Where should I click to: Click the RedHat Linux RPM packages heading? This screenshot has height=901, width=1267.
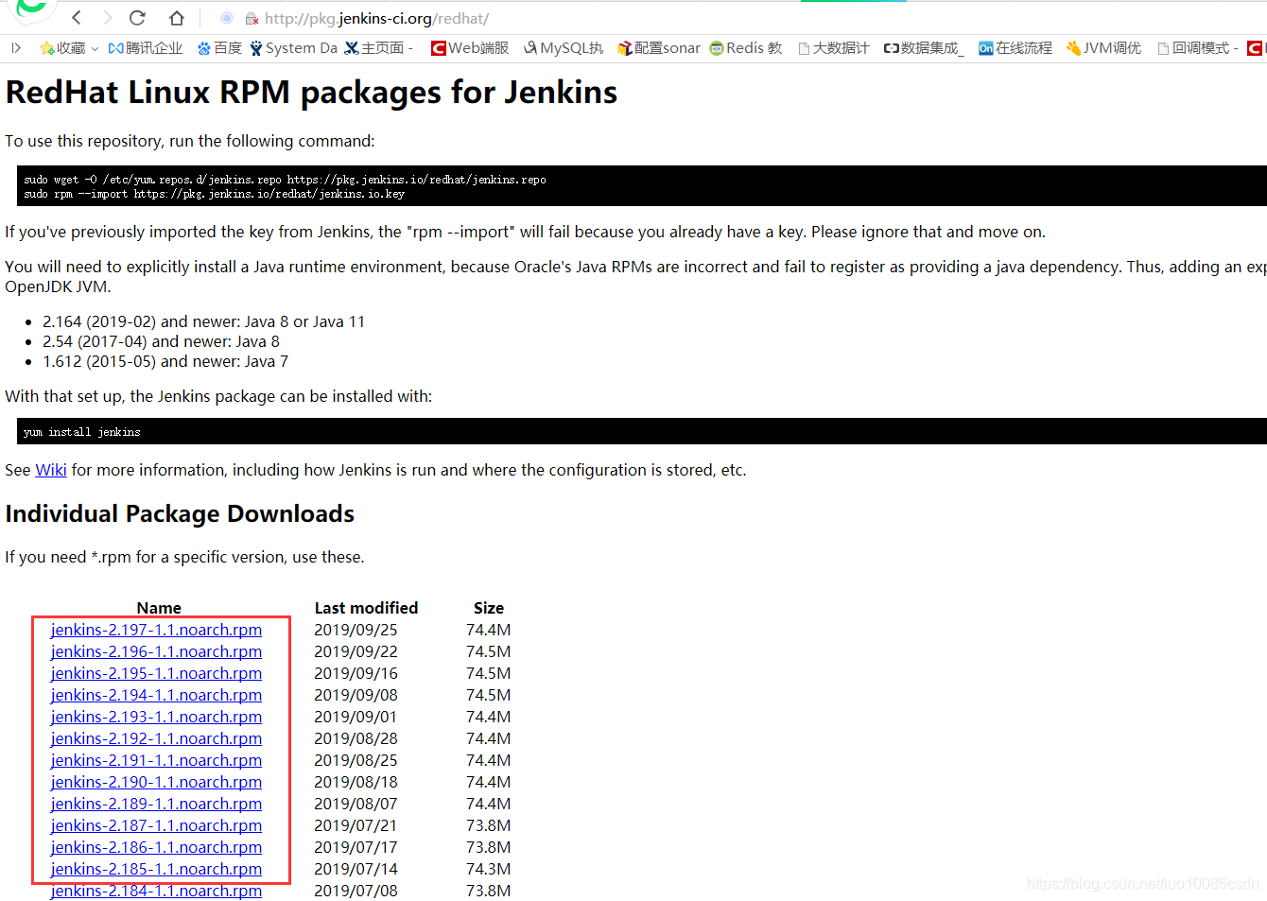point(311,93)
